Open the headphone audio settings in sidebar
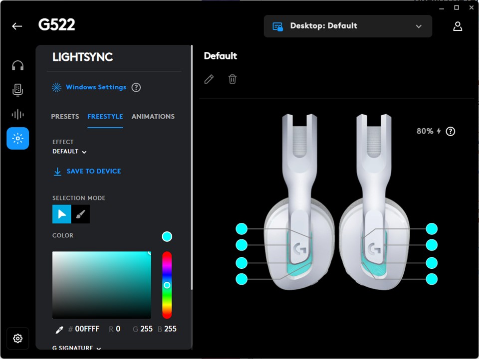The image size is (479, 359). (x=18, y=66)
